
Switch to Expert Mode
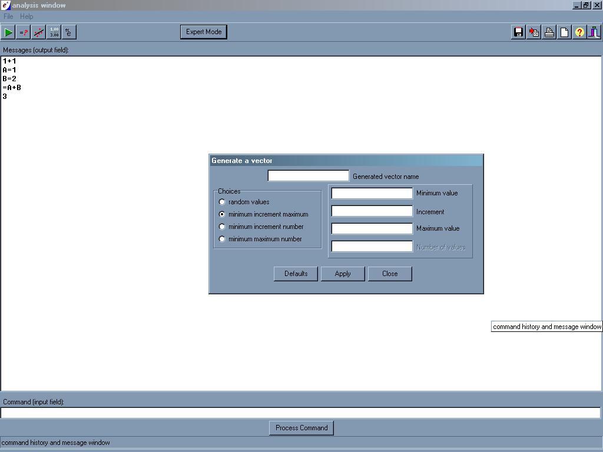203,32
